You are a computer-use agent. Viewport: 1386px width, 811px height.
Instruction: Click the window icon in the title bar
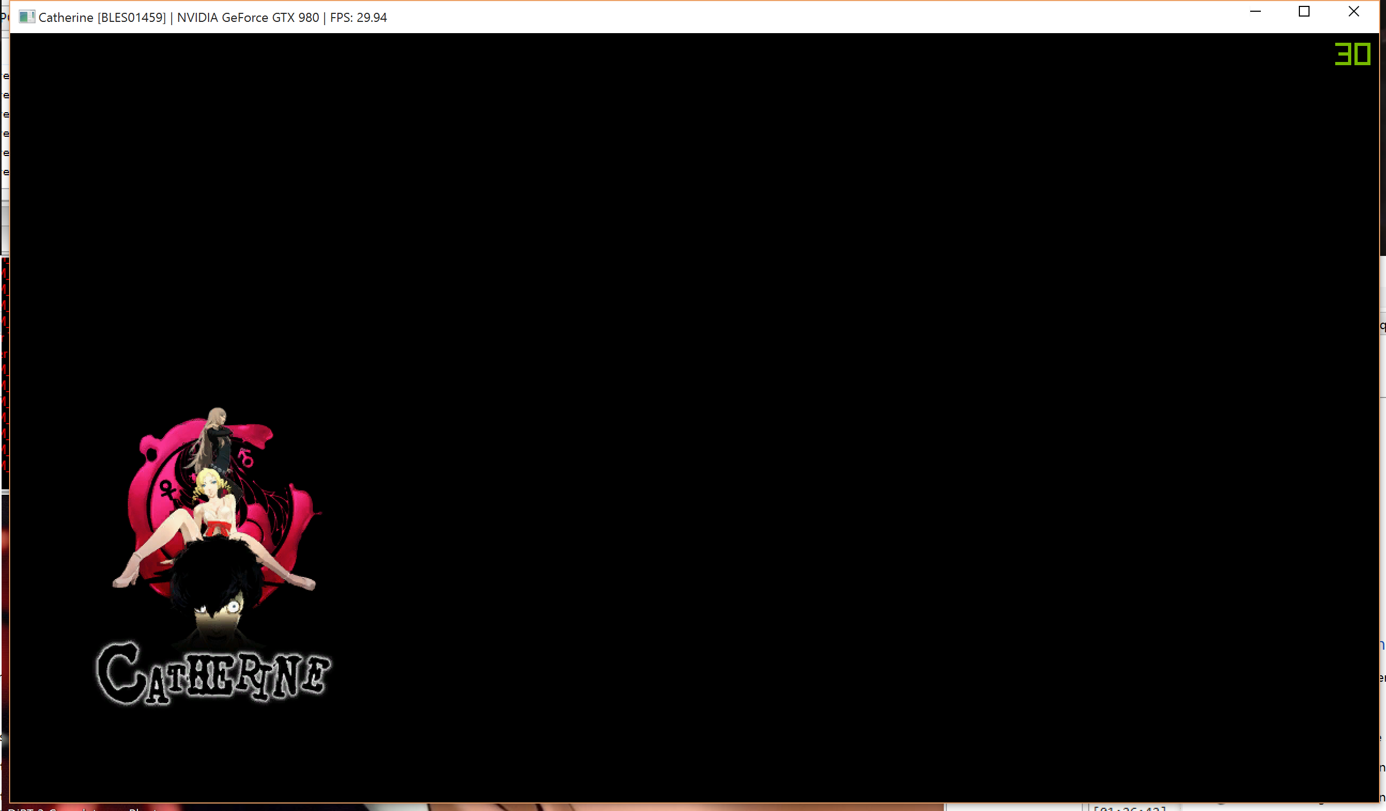[26, 17]
